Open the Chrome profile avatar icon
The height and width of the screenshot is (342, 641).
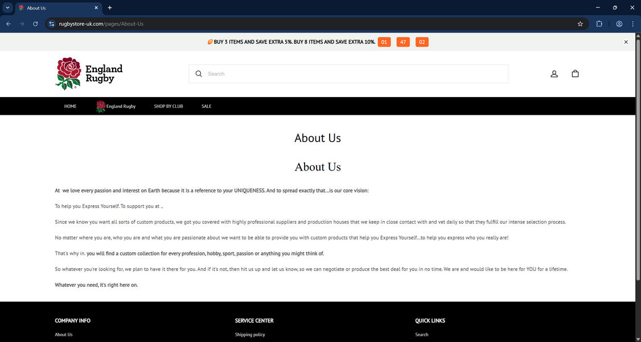(x=619, y=24)
